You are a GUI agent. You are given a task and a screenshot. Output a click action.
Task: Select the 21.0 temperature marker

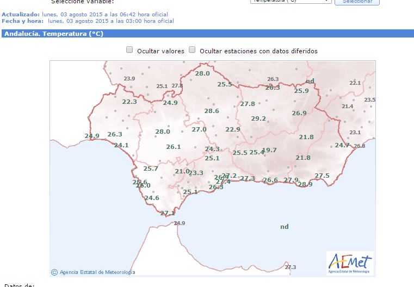click(182, 171)
